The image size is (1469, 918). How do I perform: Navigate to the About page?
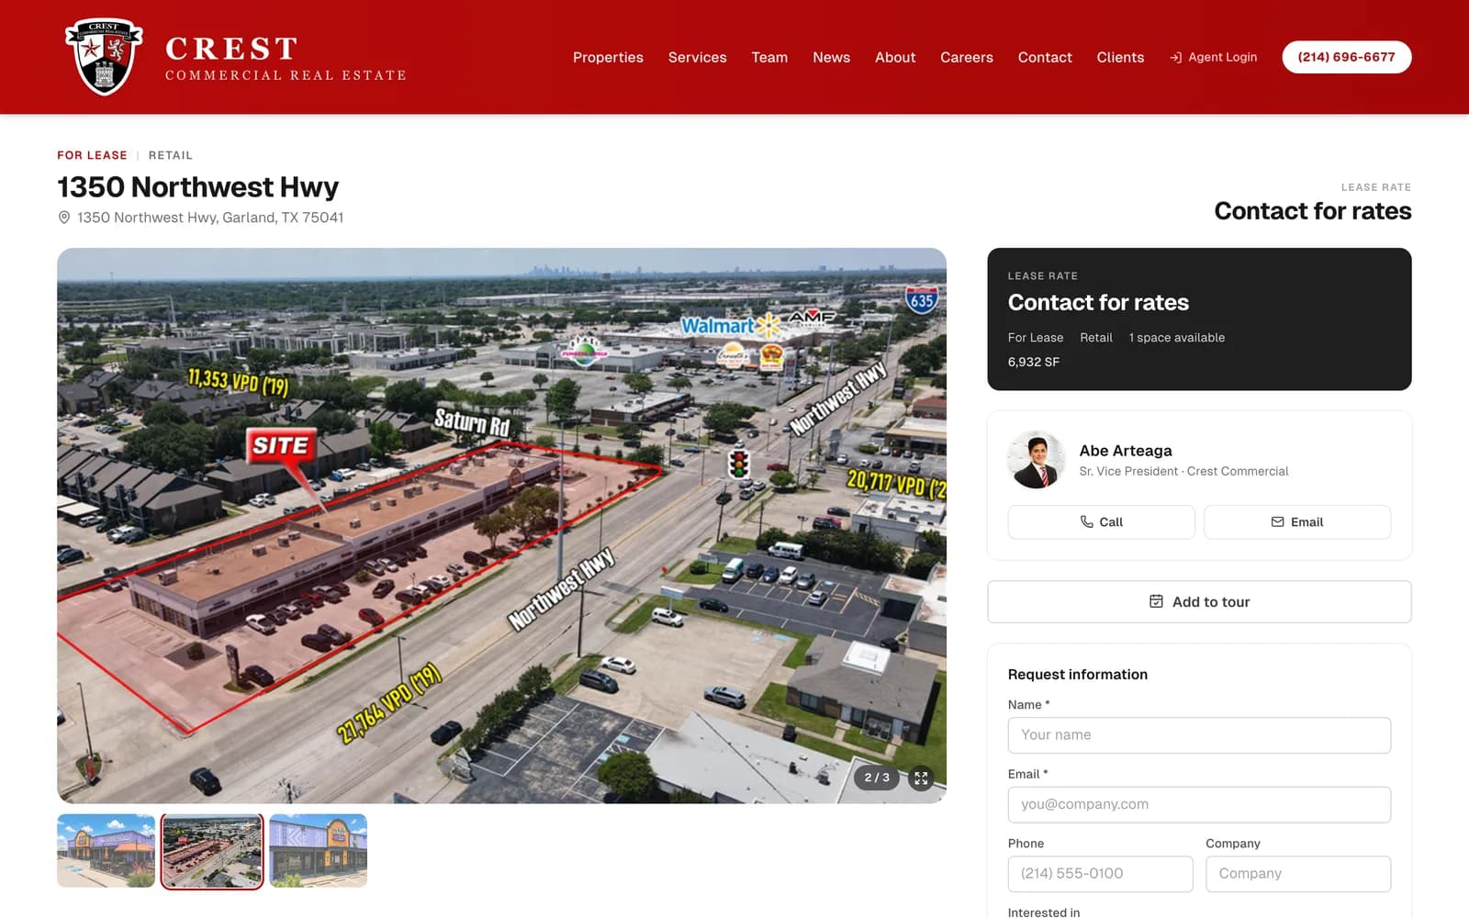895,57
